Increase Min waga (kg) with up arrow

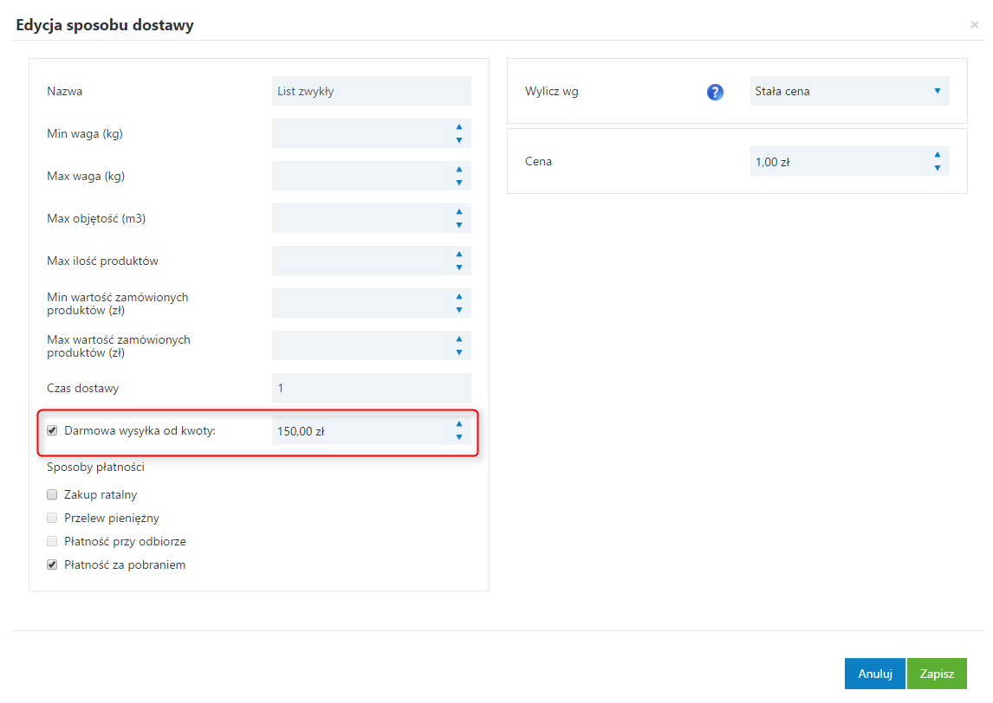(x=459, y=127)
